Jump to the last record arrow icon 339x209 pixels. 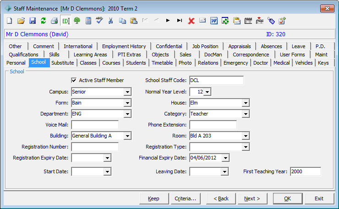(x=180, y=21)
